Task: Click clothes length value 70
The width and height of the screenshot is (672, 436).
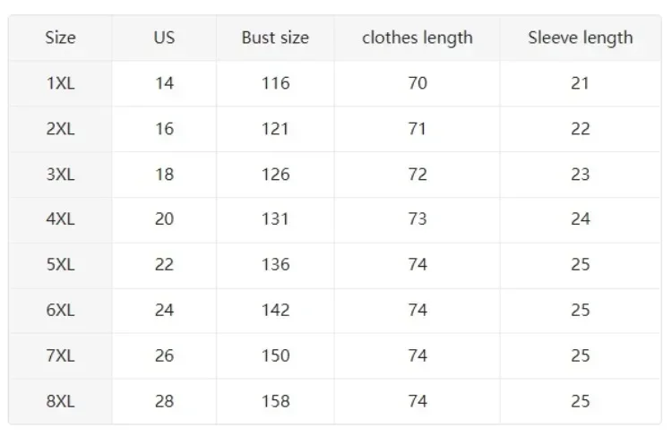Action: [x=418, y=83]
